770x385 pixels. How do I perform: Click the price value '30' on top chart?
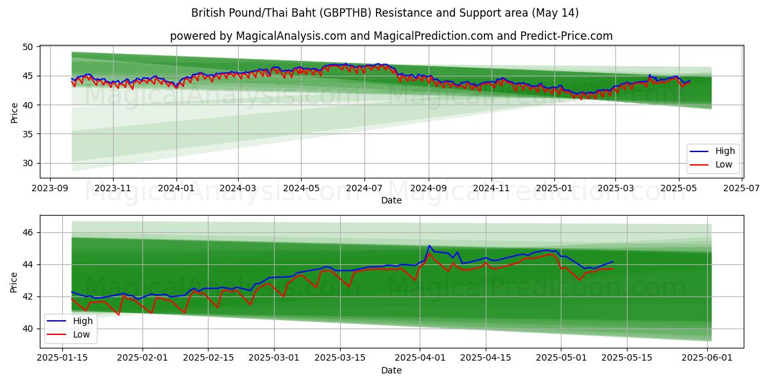click(x=30, y=163)
